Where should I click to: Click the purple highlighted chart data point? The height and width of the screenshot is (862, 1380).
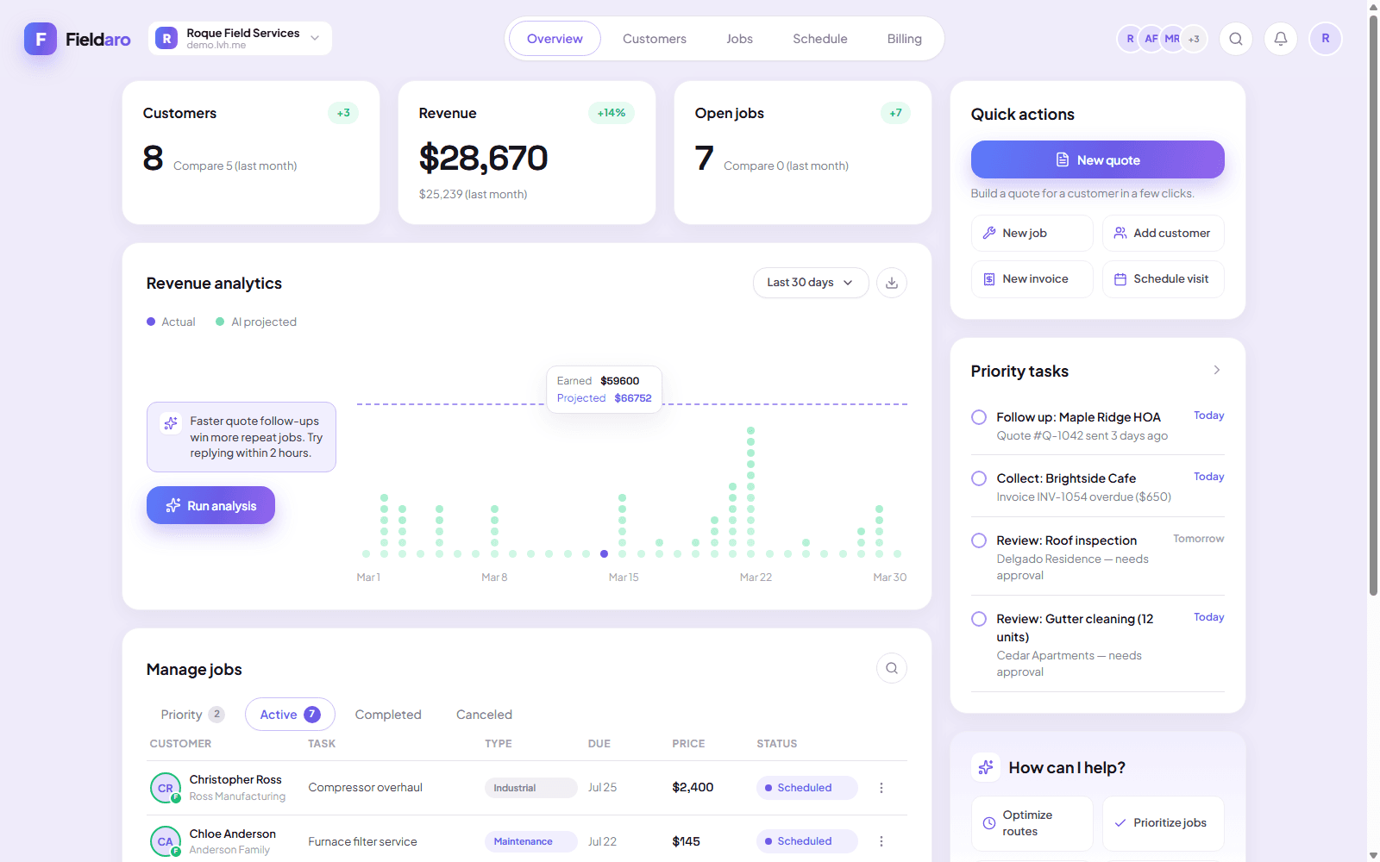click(x=604, y=553)
